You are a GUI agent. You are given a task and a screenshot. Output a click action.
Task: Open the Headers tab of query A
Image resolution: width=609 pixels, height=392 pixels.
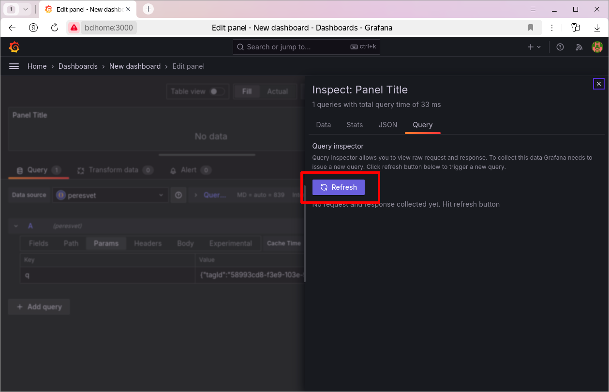148,243
